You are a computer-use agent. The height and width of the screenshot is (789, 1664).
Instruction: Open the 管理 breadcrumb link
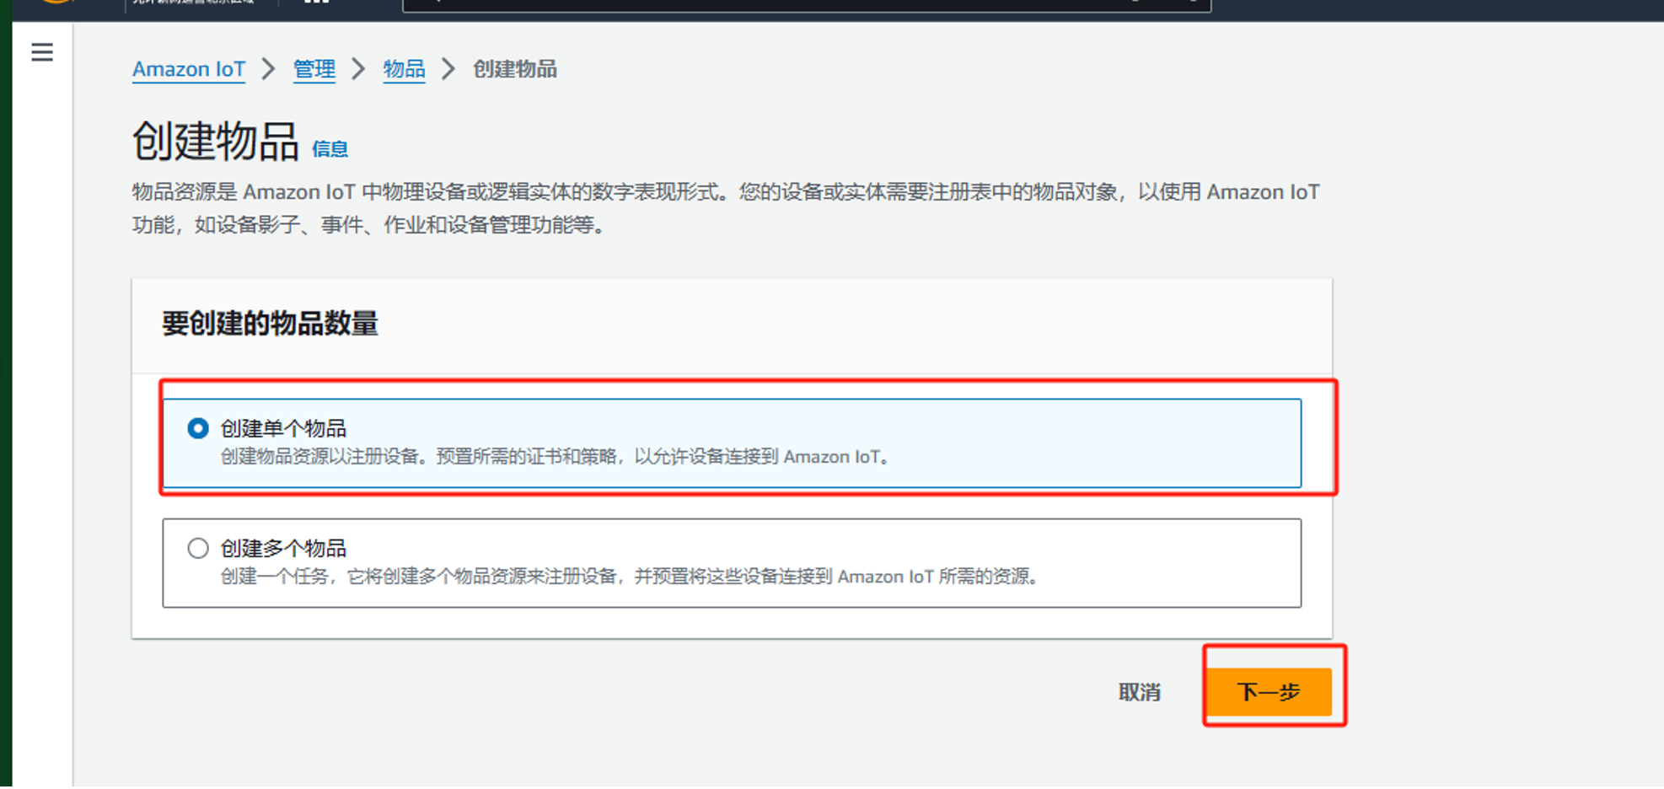[x=314, y=69]
